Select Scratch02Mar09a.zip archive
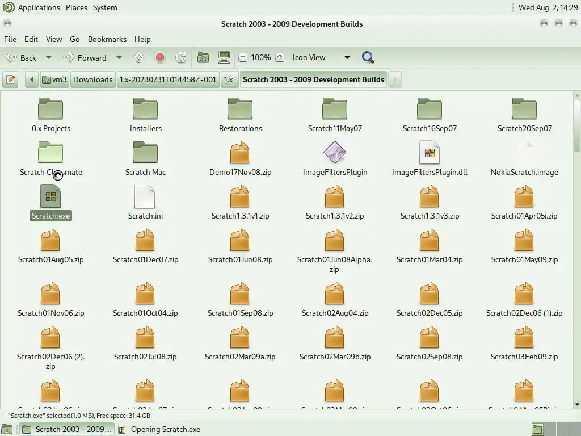Image resolution: width=581 pixels, height=436 pixels. click(240, 343)
